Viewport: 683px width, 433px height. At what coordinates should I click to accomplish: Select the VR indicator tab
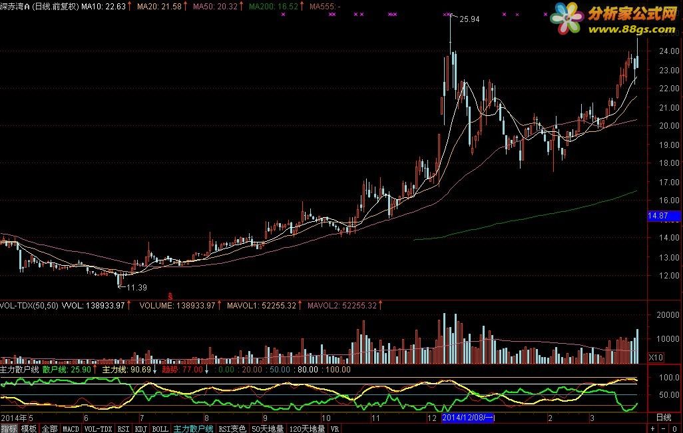point(335,428)
